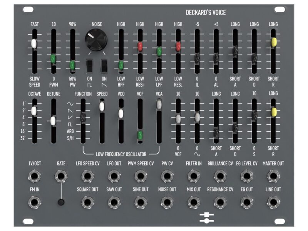
Task: Click the SQUARE OUT jack
Action: pyautogui.click(x=87, y=202)
